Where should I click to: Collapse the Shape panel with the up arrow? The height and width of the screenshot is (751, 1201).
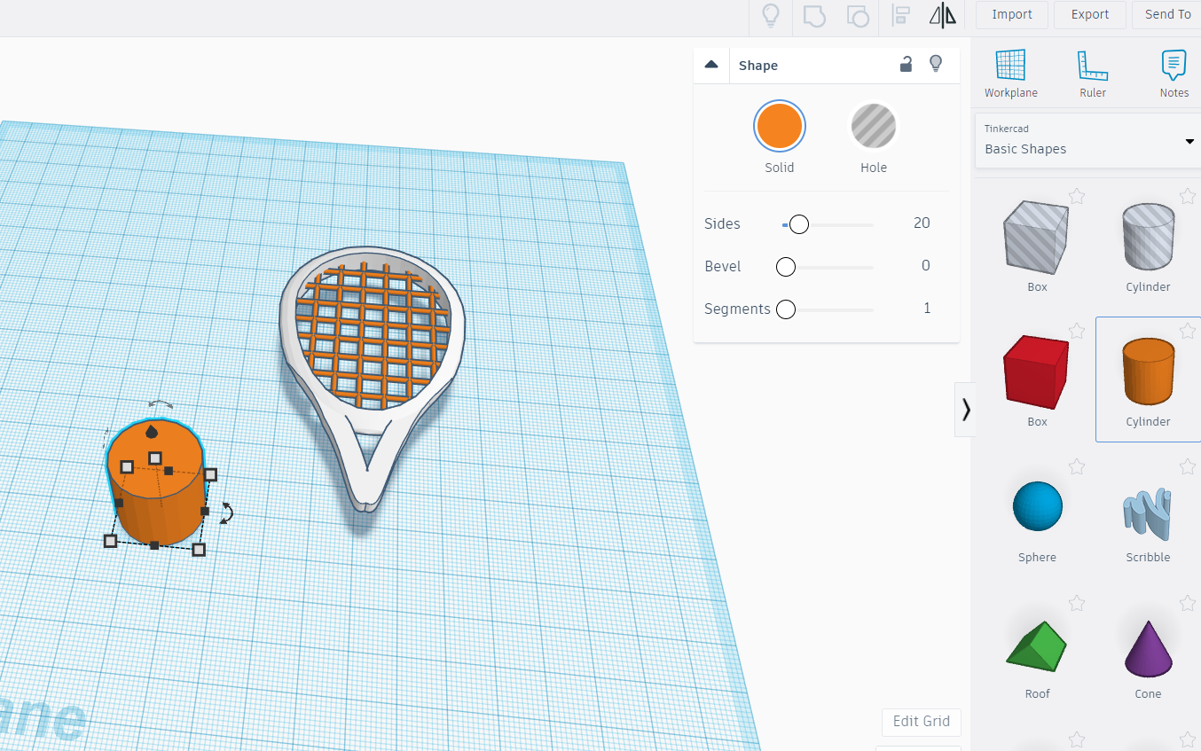tap(711, 64)
